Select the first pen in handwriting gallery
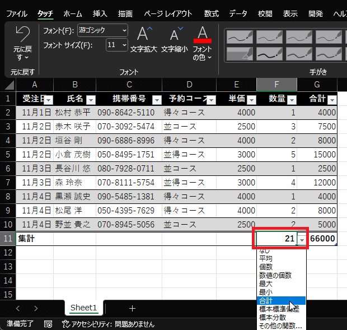This screenshot has height=330, width=347. [x=238, y=37]
